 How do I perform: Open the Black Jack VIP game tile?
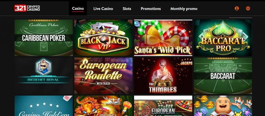pos(104,38)
